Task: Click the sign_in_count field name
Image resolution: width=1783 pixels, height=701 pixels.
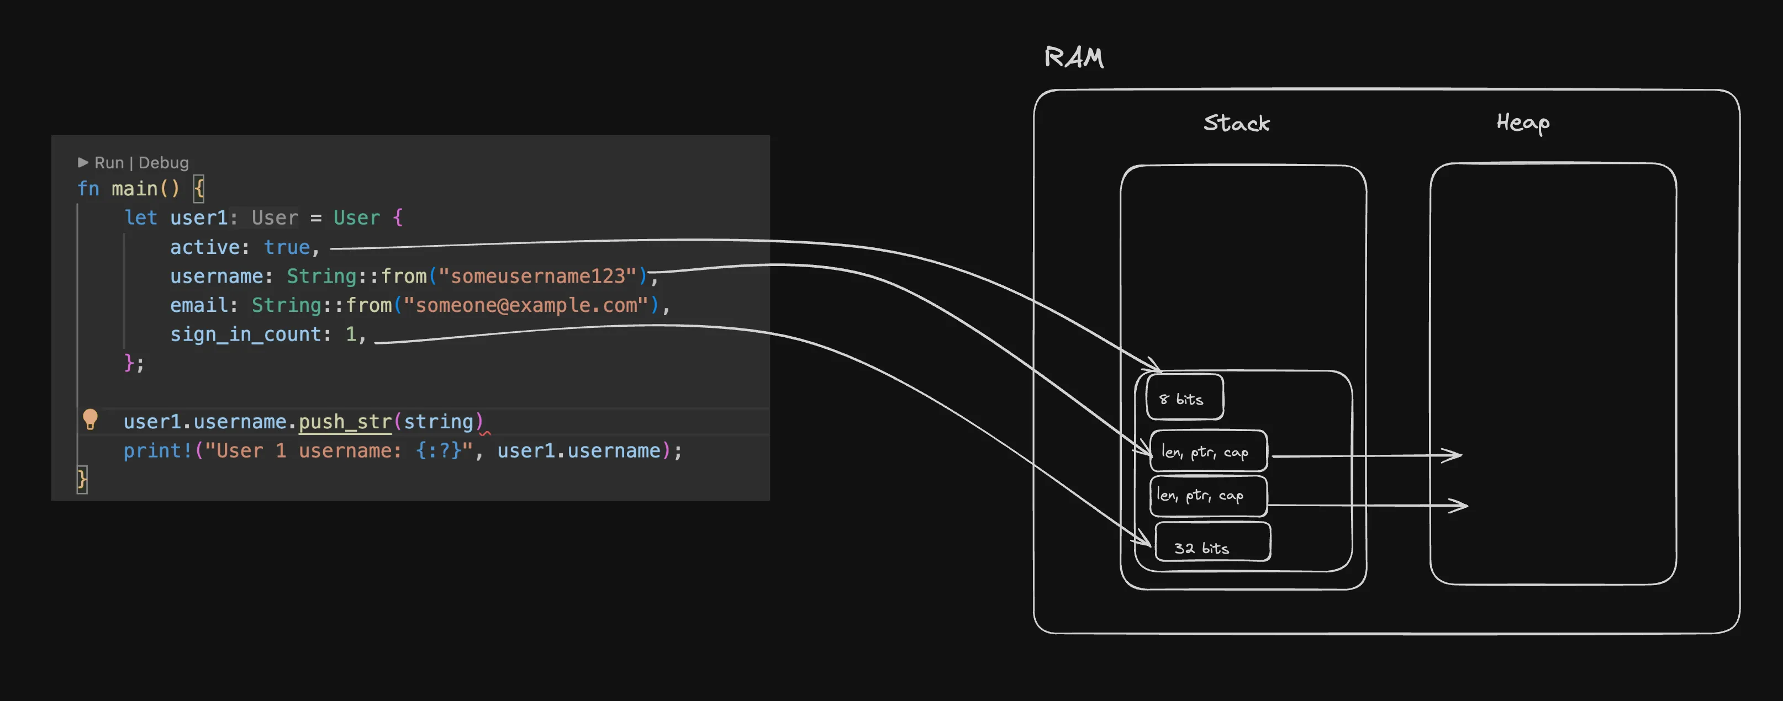Action: (x=246, y=334)
